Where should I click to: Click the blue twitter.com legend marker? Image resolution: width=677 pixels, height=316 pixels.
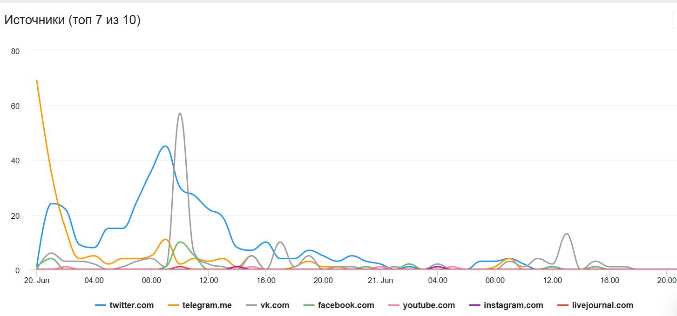(101, 305)
